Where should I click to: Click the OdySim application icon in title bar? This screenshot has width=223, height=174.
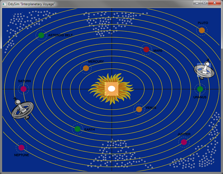tap(4, 4)
